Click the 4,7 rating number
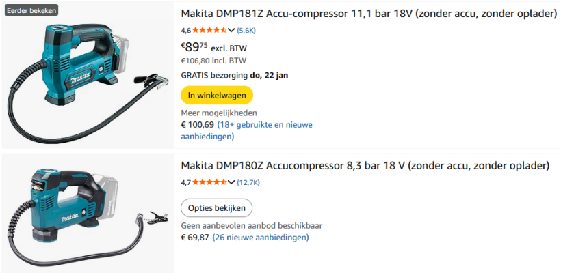Screen dimensions: 561x273 (x=185, y=182)
